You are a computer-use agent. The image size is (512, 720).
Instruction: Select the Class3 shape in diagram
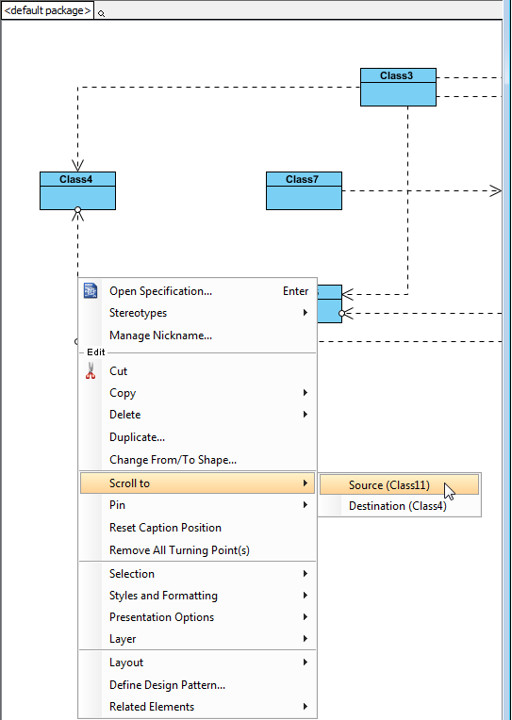(398, 88)
